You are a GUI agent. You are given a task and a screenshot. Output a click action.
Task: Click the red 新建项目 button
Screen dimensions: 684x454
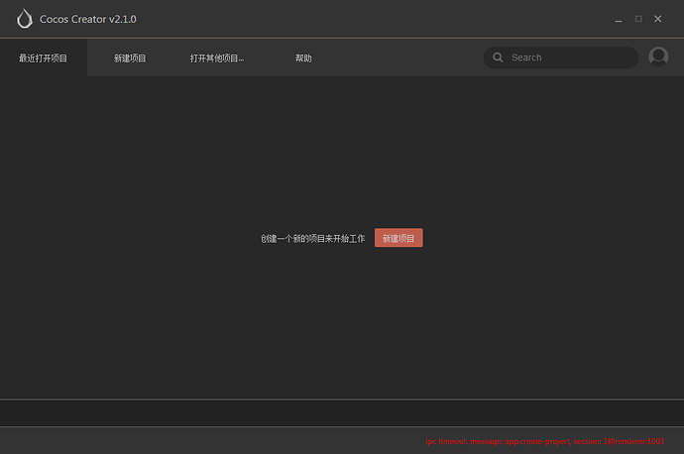(399, 238)
